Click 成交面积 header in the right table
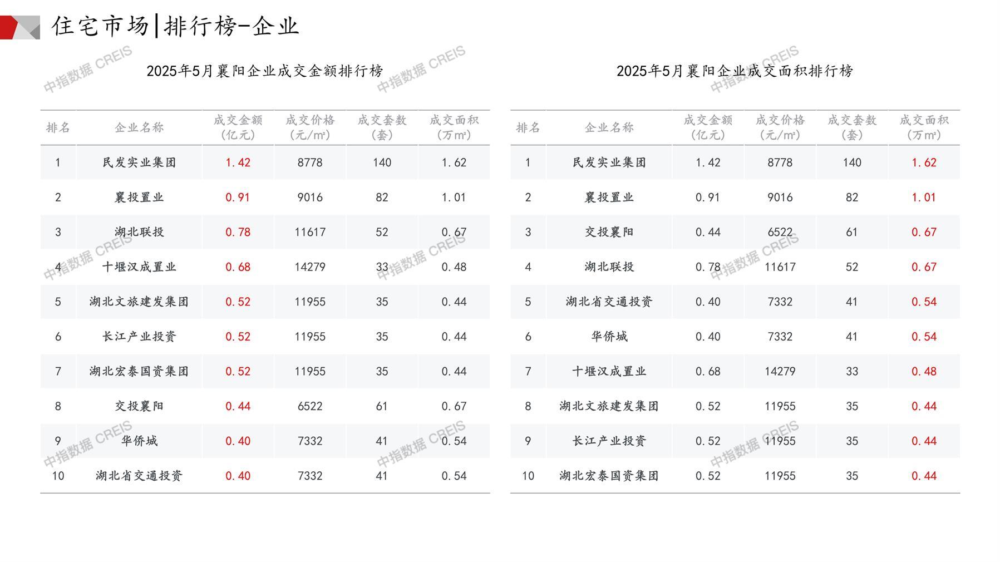 (924, 127)
